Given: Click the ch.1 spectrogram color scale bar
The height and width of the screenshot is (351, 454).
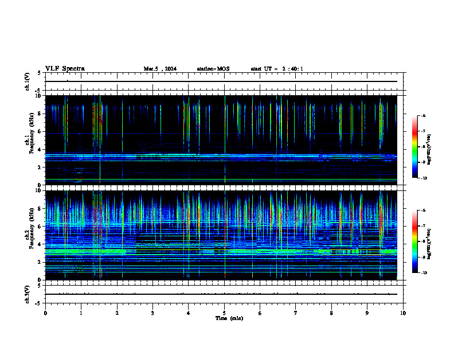Looking at the screenshot, I should [x=414, y=147].
